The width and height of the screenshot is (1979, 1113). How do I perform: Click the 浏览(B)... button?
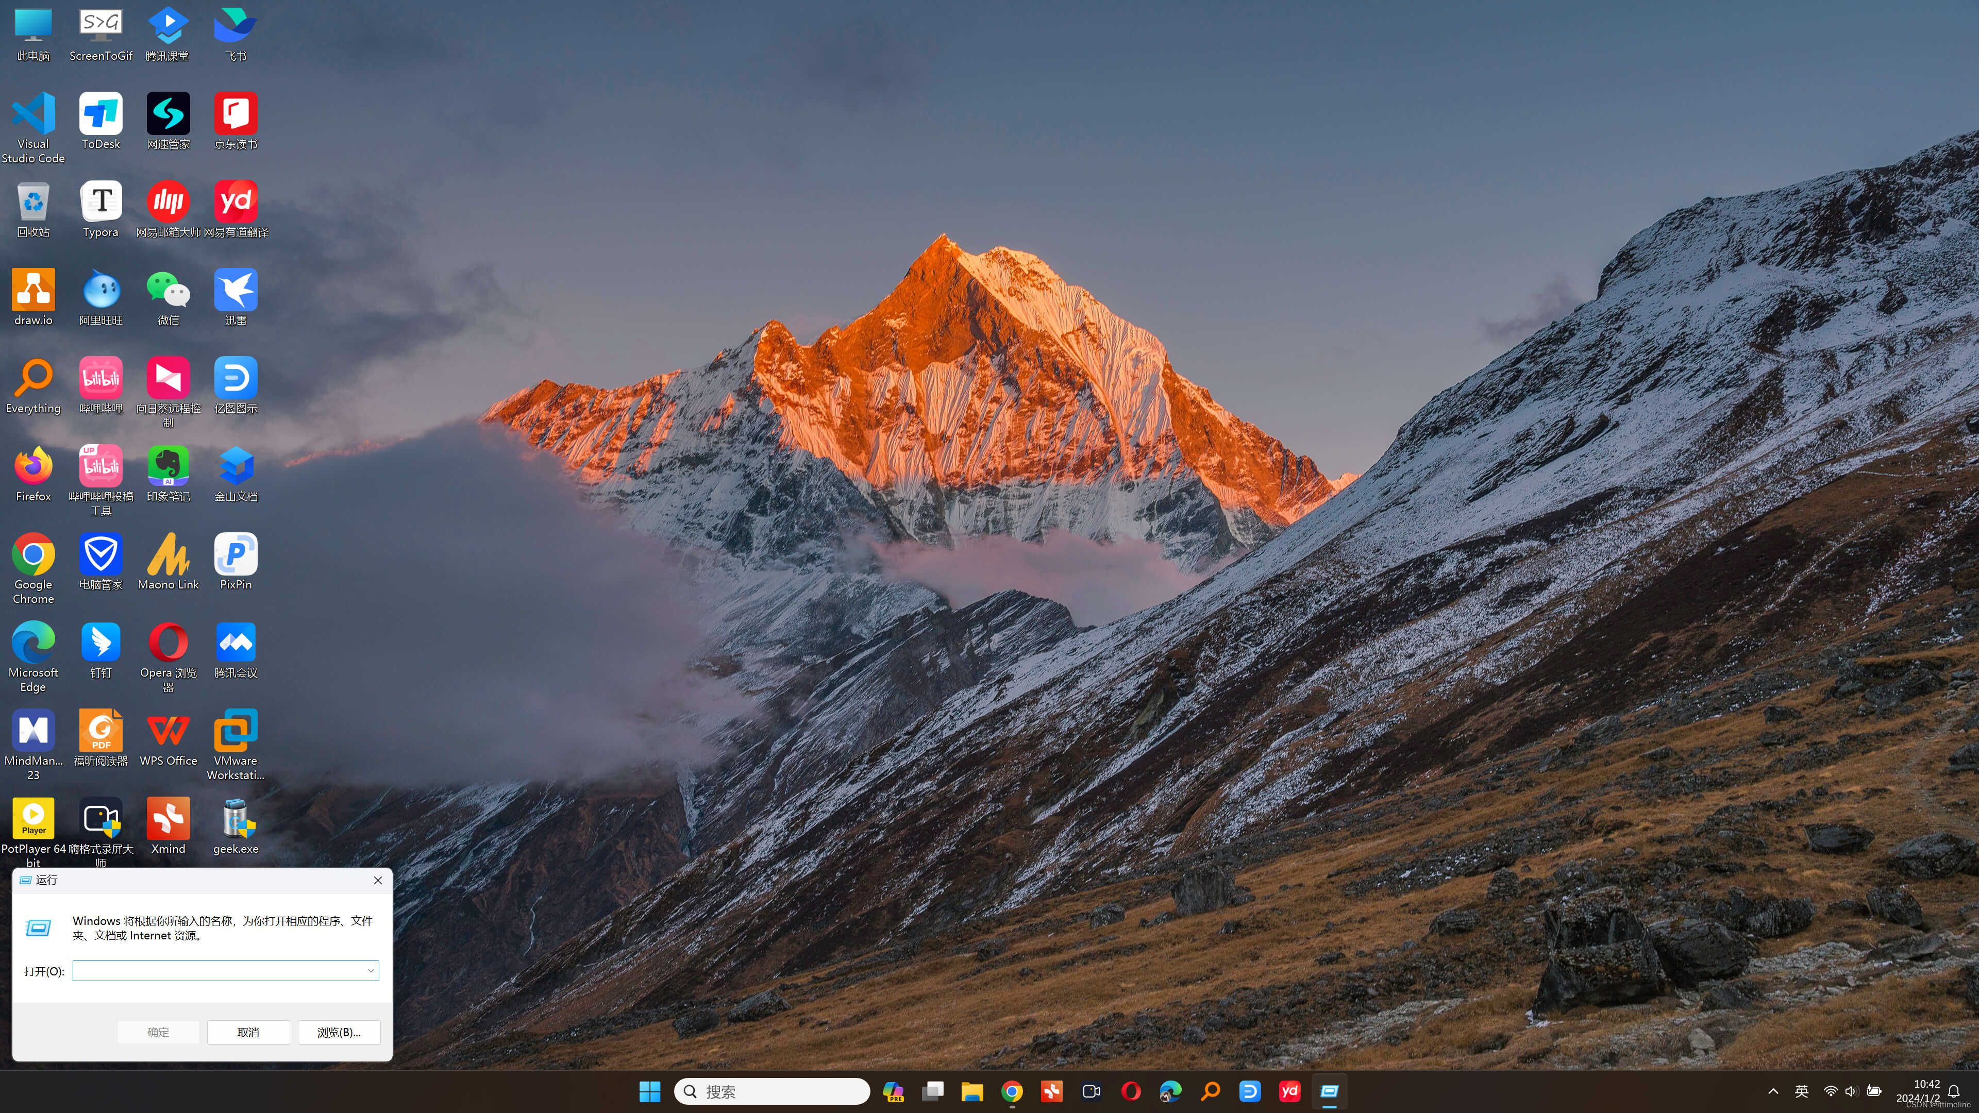click(x=339, y=1032)
